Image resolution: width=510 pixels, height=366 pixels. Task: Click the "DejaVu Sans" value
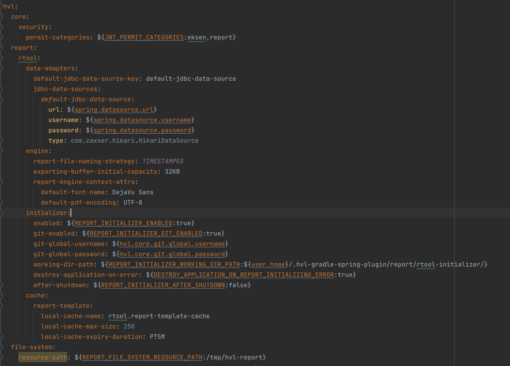pos(133,192)
